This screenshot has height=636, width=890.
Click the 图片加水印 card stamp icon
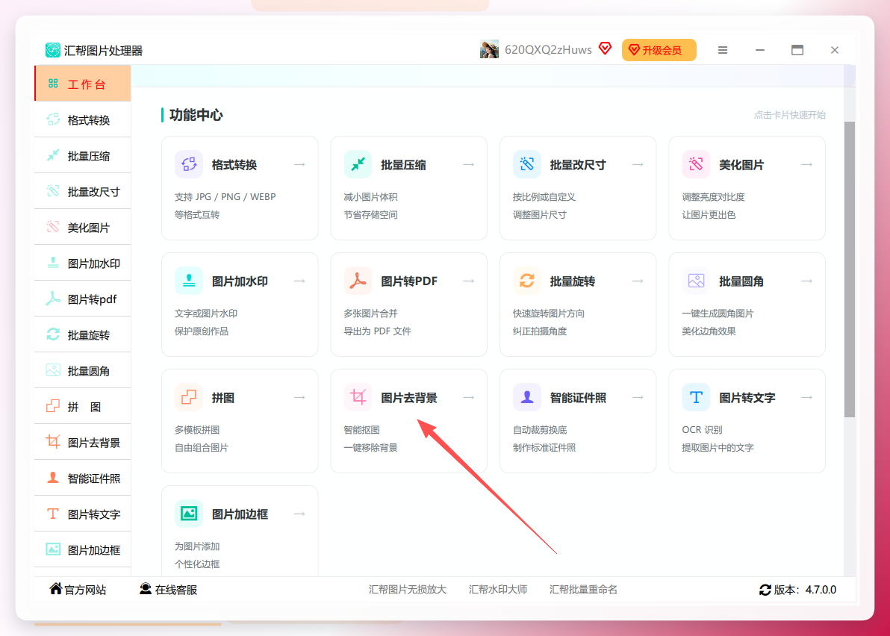coord(189,281)
